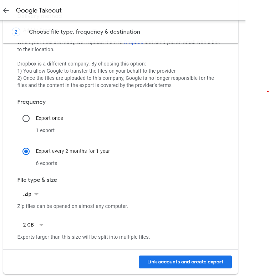
Task: Click the '1 export' subtext
Action: (45, 130)
